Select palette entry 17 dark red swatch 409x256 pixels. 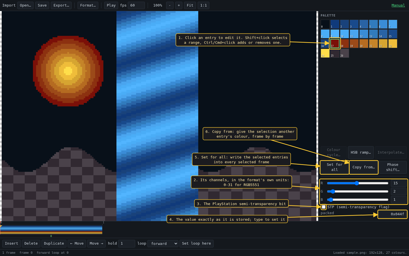[x=335, y=44]
